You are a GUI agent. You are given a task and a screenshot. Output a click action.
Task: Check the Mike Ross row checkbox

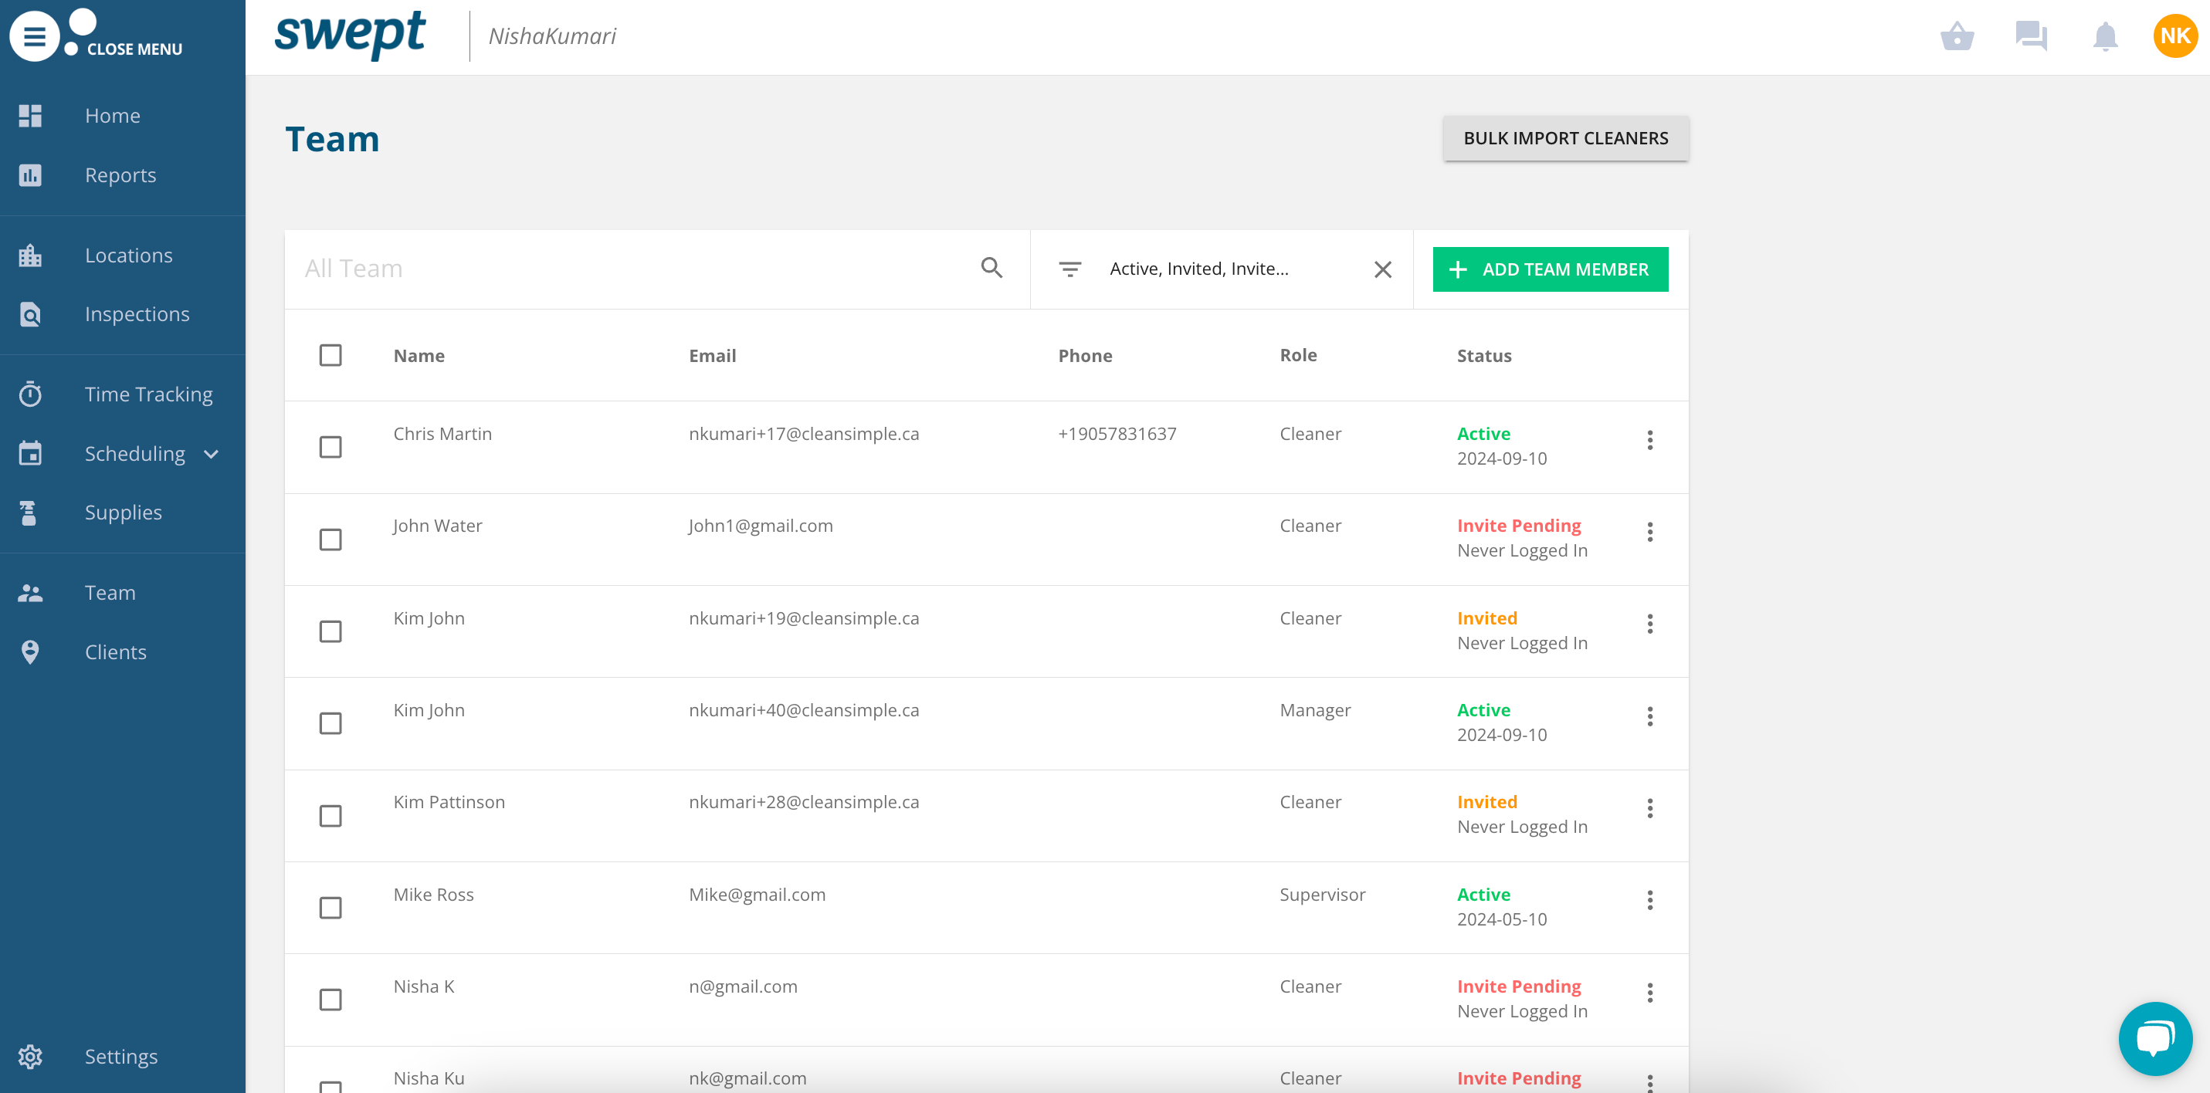tap(330, 908)
